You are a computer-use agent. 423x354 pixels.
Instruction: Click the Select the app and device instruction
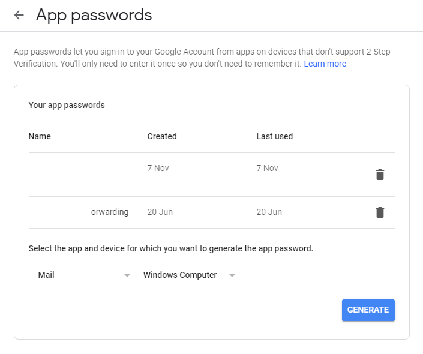(x=171, y=248)
